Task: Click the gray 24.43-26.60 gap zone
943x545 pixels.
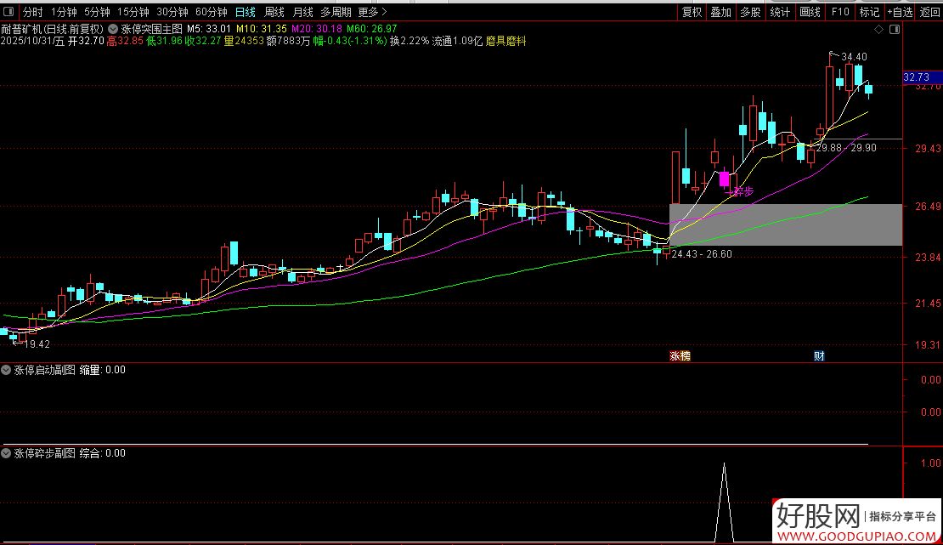Action: click(786, 224)
